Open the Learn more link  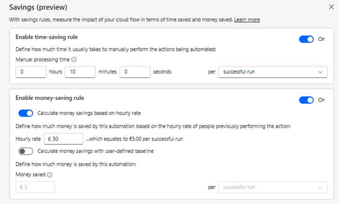pyautogui.click(x=247, y=20)
